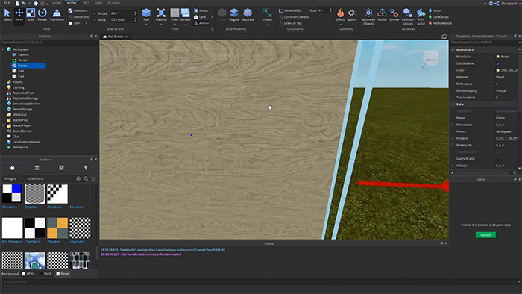
Task: Switch to the TEST ribbon tab
Action: click(x=87, y=3)
